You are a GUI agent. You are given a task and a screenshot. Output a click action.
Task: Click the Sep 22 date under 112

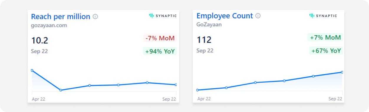tap(205, 51)
